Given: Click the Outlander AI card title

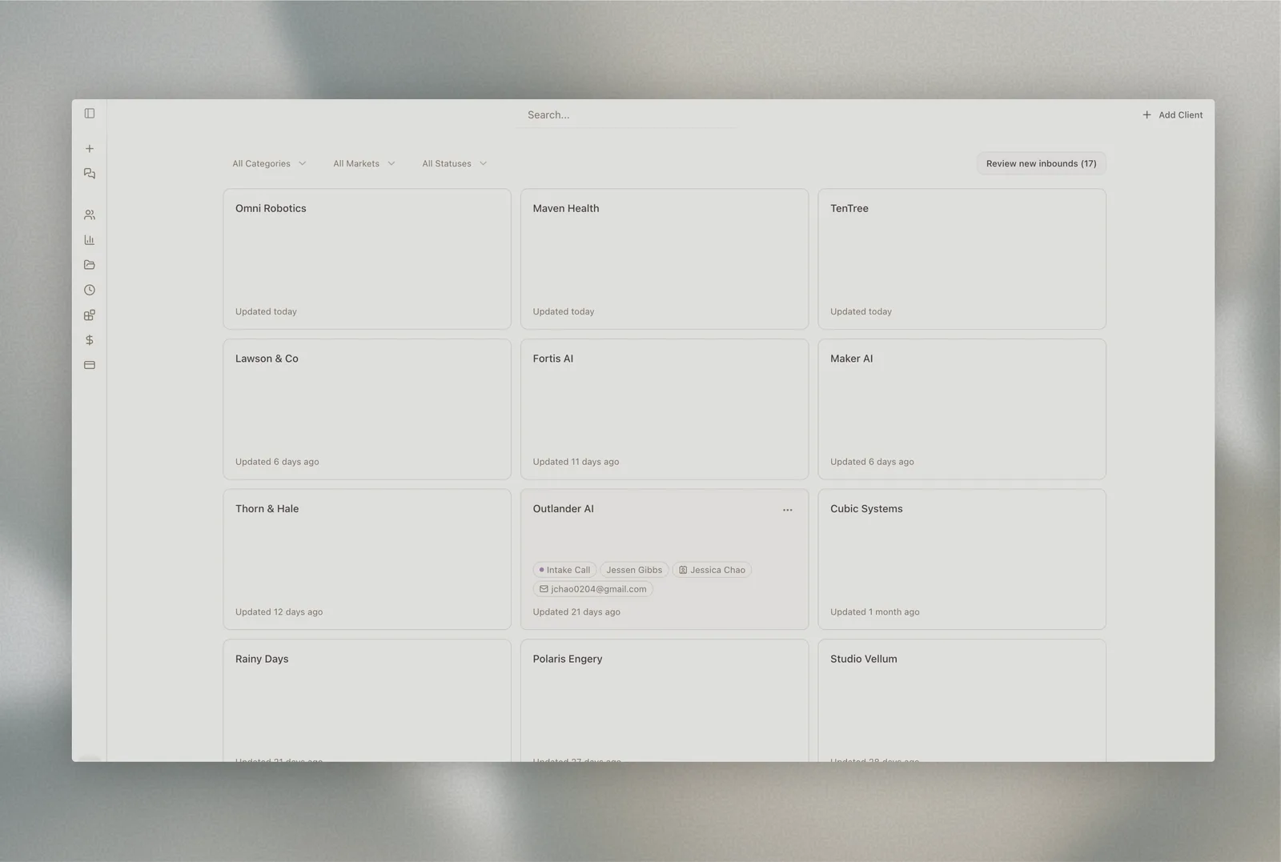Looking at the screenshot, I should (x=563, y=509).
